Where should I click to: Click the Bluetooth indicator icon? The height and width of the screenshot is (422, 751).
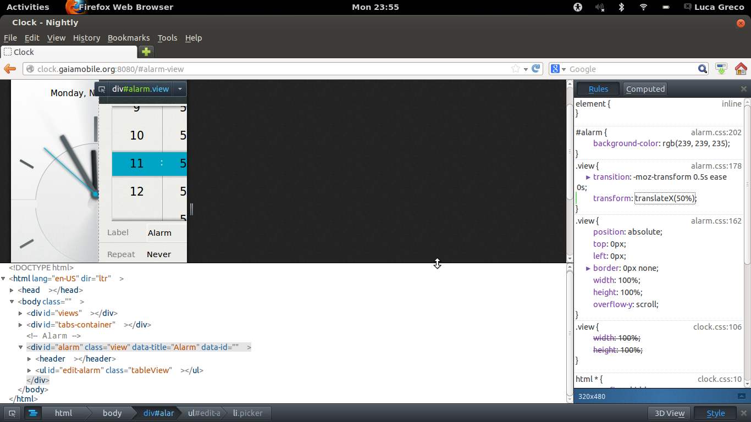tap(621, 7)
